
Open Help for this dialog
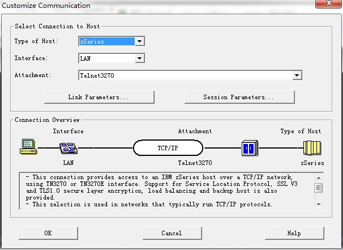pyautogui.click(x=294, y=233)
